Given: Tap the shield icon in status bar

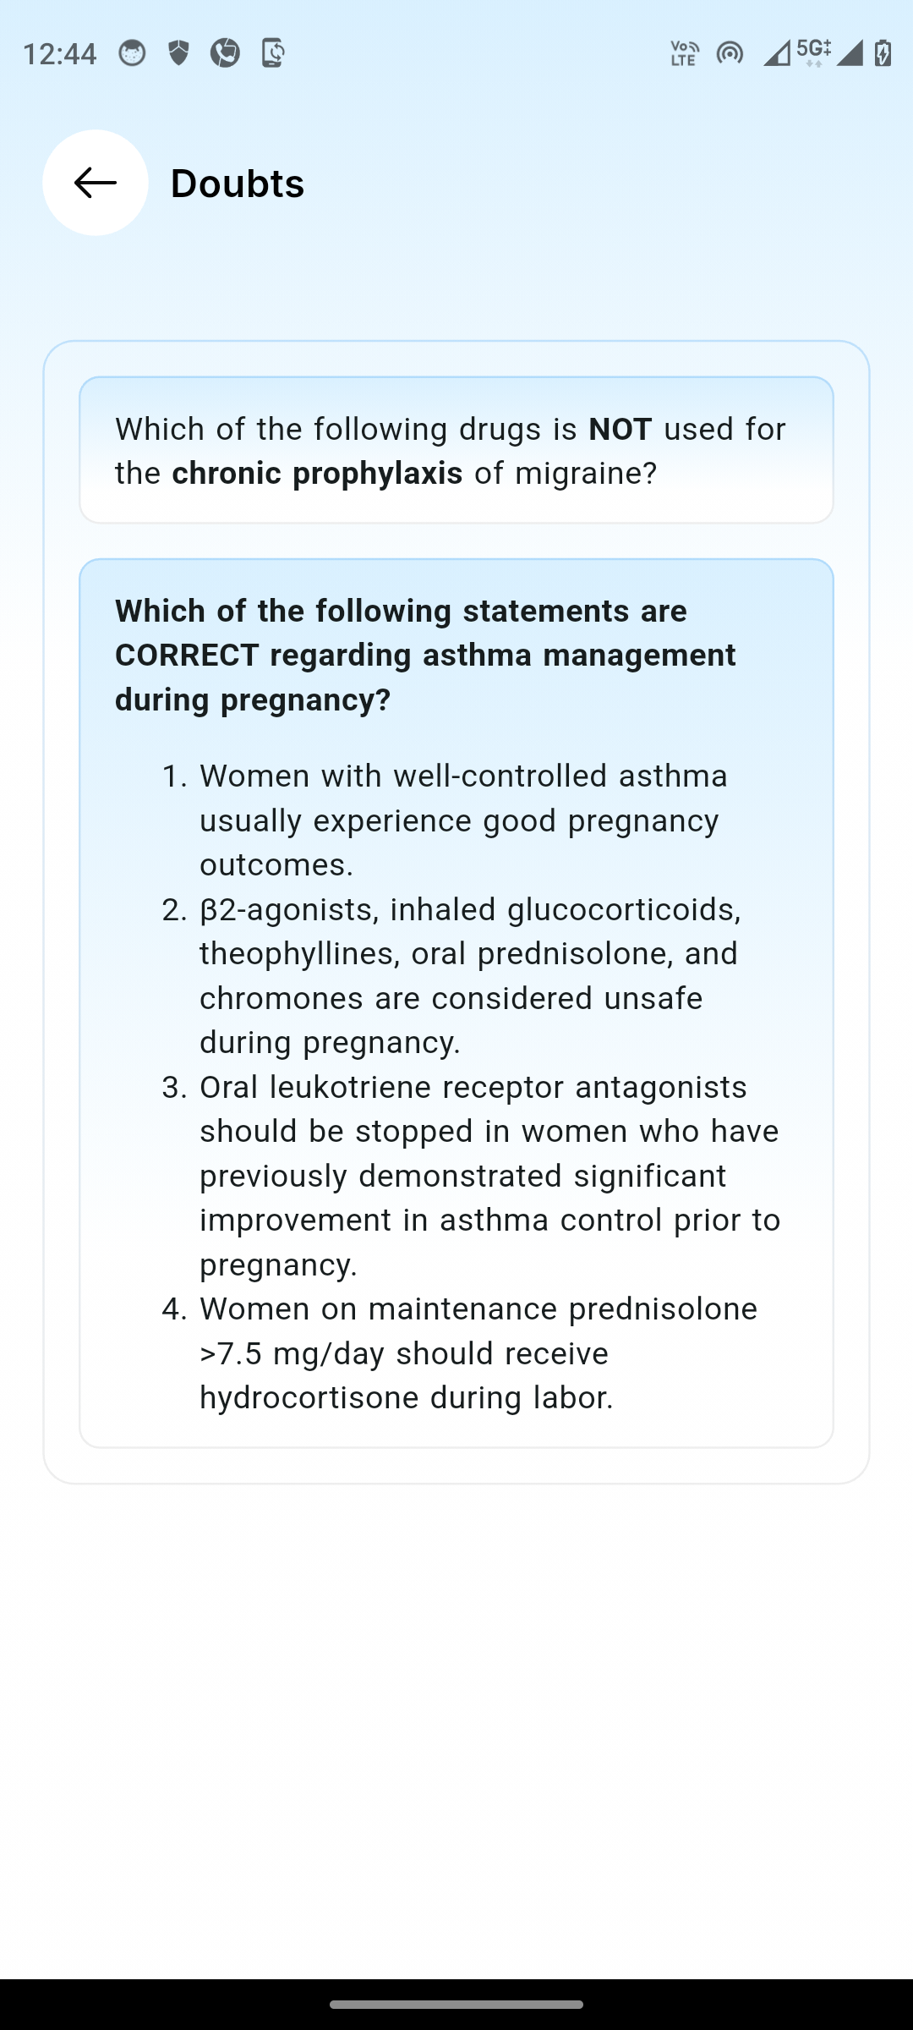Looking at the screenshot, I should 178,53.
